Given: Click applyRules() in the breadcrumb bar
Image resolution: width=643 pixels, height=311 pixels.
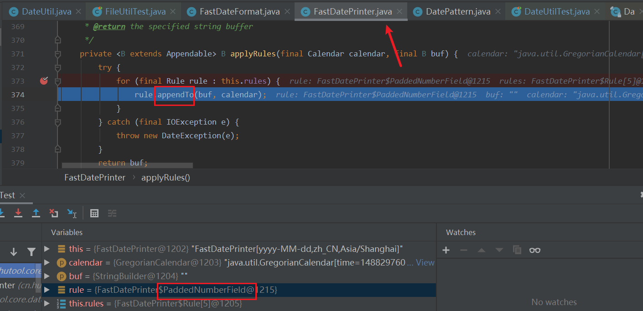Looking at the screenshot, I should (x=166, y=177).
